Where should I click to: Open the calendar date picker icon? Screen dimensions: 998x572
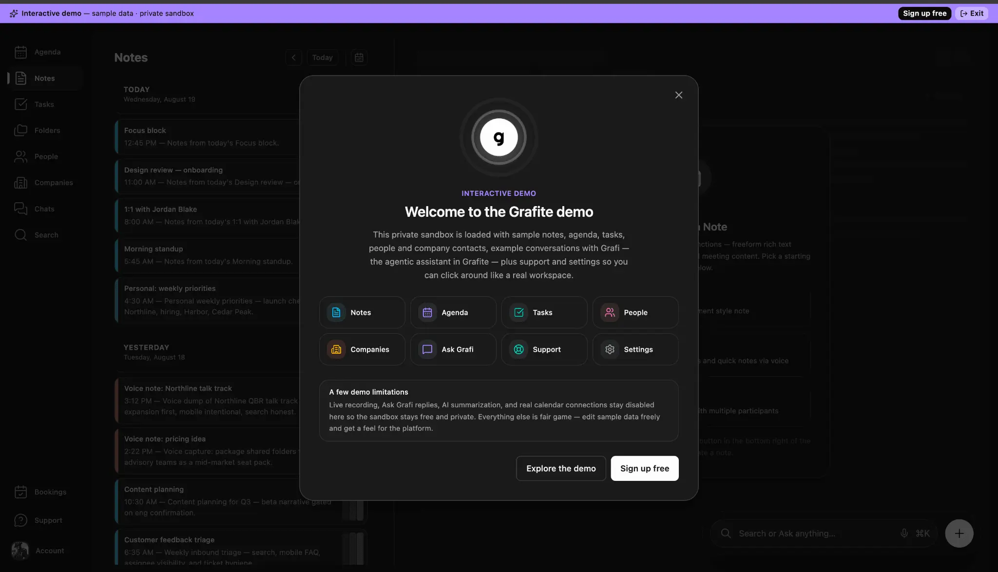[x=359, y=57]
